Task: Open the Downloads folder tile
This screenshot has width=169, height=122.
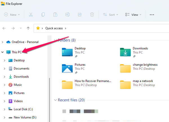Action: [140, 52]
